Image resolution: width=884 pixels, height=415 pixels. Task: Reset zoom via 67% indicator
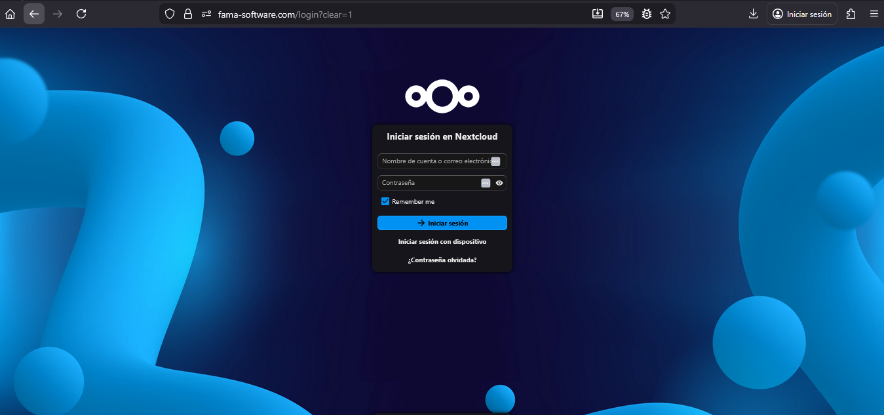tap(622, 14)
